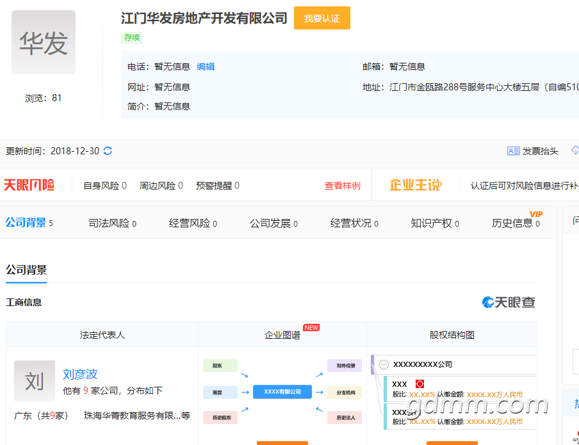Click the 更新时间 2018-12-30 text
This screenshot has height=445, width=579.
point(53,151)
